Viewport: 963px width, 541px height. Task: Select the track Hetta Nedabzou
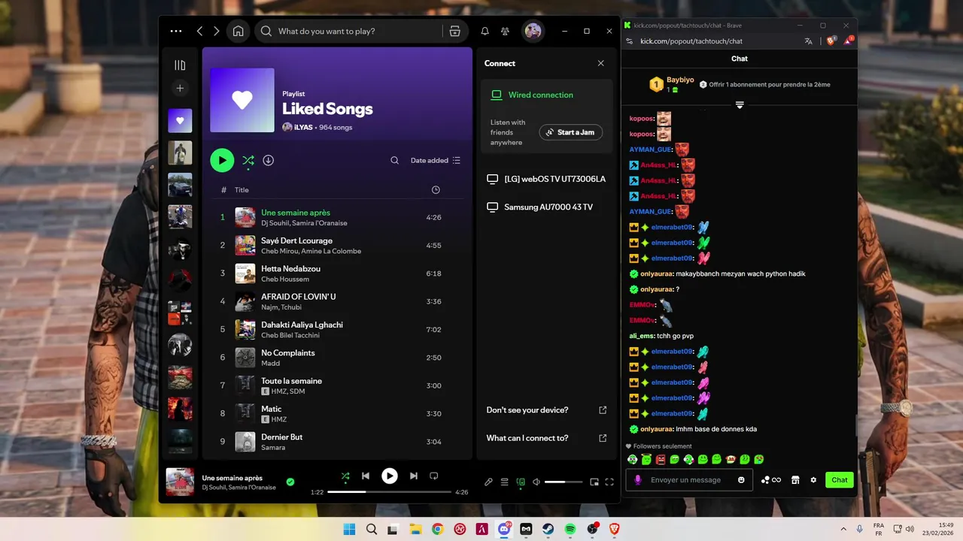pyautogui.click(x=336, y=274)
